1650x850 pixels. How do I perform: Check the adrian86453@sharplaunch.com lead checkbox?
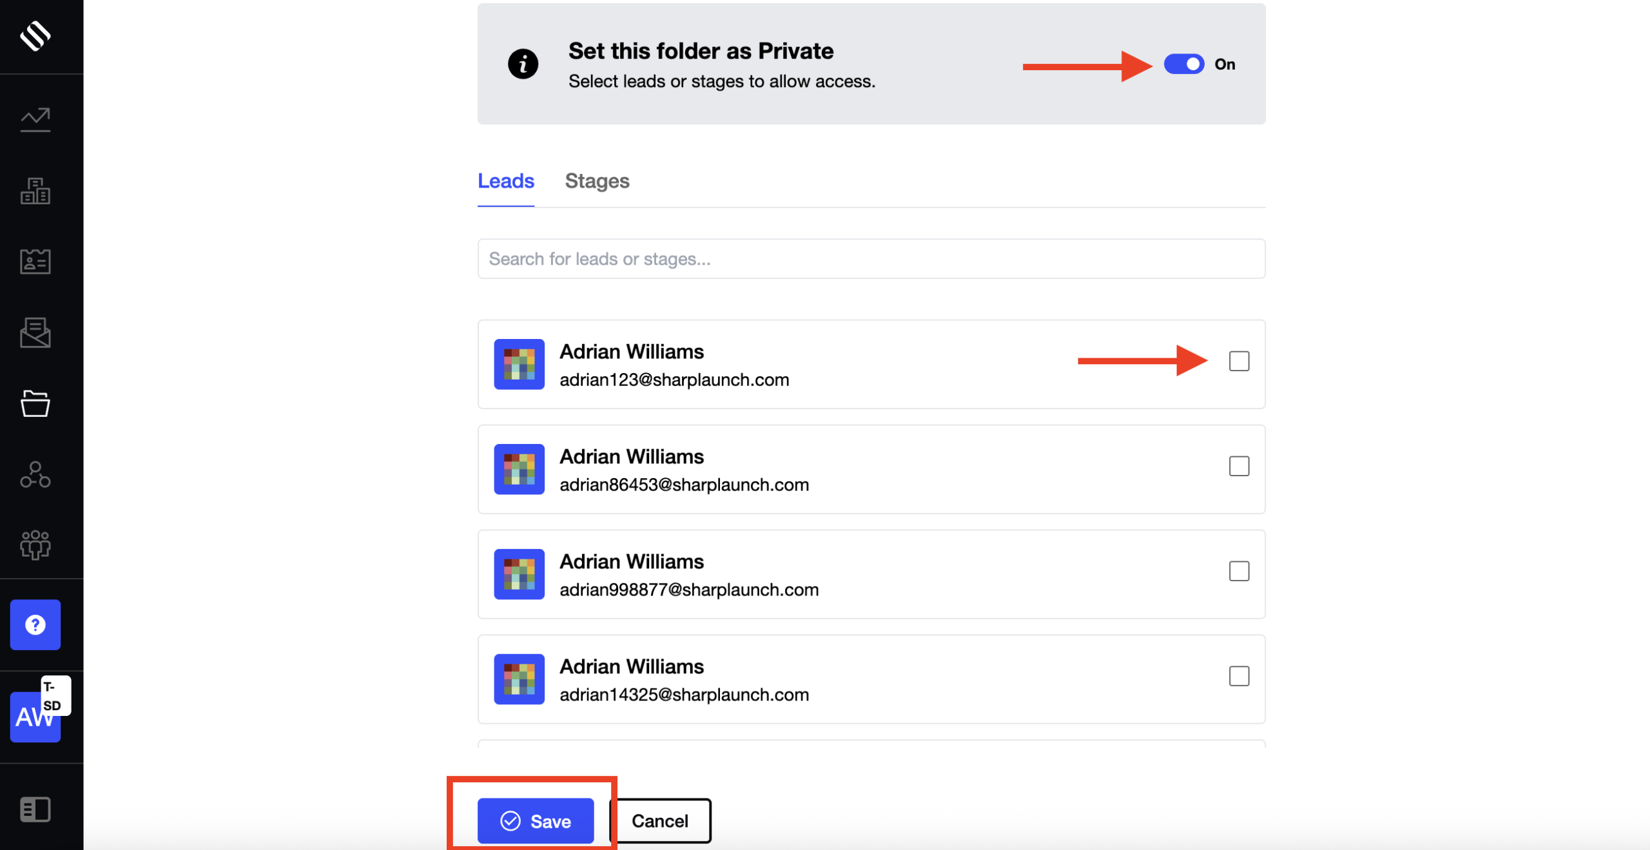point(1238,467)
